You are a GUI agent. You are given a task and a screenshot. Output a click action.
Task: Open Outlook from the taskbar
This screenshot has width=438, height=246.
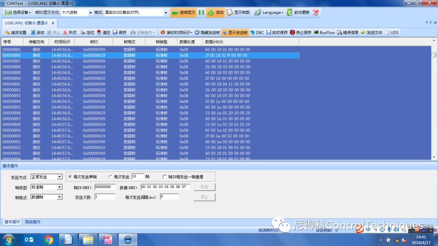tap(29, 240)
